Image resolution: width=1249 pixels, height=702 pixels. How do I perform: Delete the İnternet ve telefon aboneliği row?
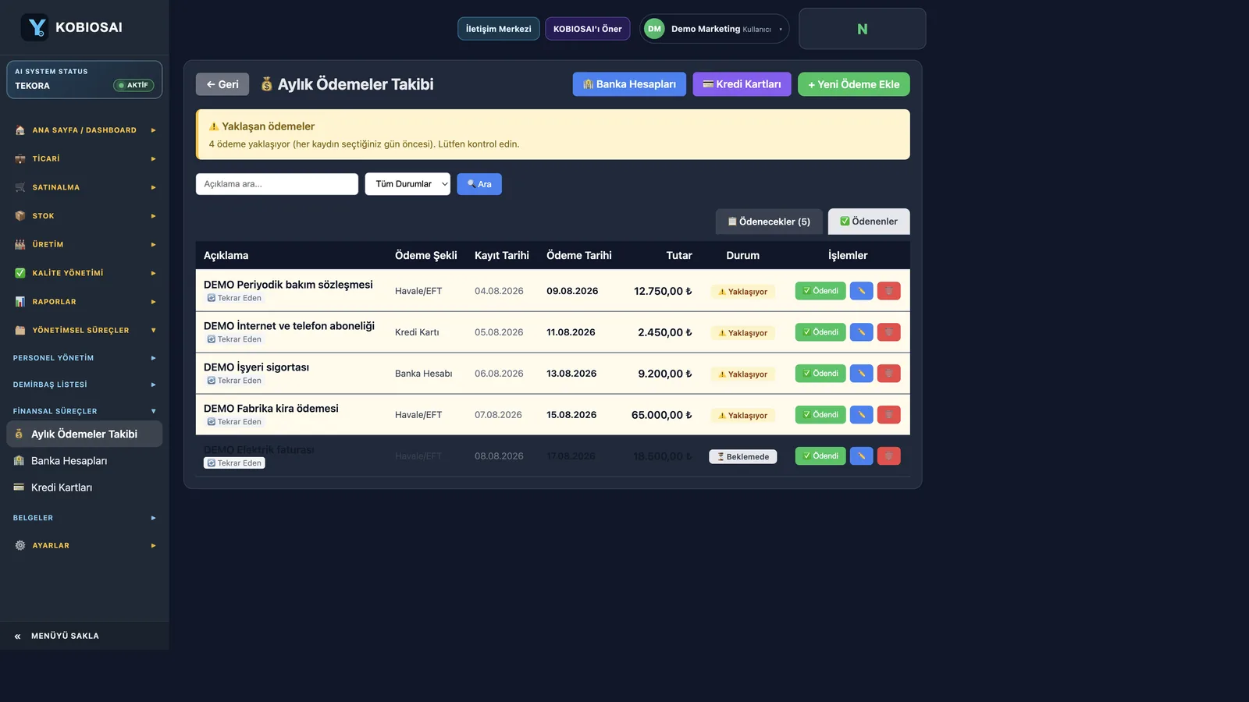888,332
